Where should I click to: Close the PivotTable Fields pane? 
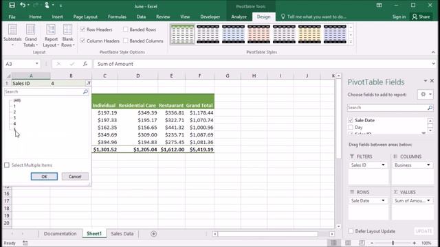(x=432, y=81)
